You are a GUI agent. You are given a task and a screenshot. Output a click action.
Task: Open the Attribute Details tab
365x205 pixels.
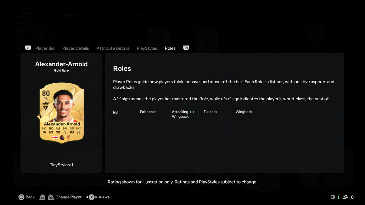pyautogui.click(x=113, y=48)
